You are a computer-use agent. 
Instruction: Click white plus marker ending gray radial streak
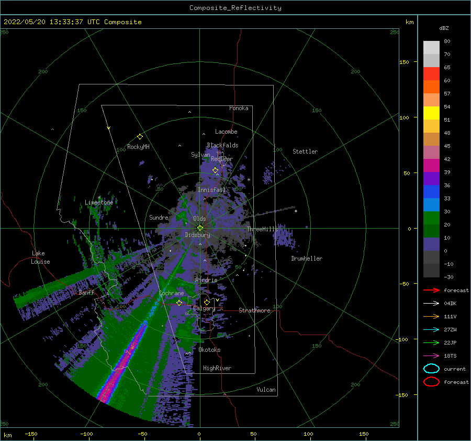tap(296, 211)
